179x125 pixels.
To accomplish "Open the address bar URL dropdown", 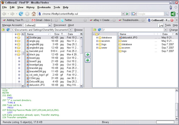I will 123,14.
